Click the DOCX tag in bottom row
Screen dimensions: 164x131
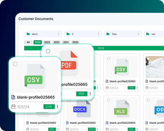tap(92, 129)
